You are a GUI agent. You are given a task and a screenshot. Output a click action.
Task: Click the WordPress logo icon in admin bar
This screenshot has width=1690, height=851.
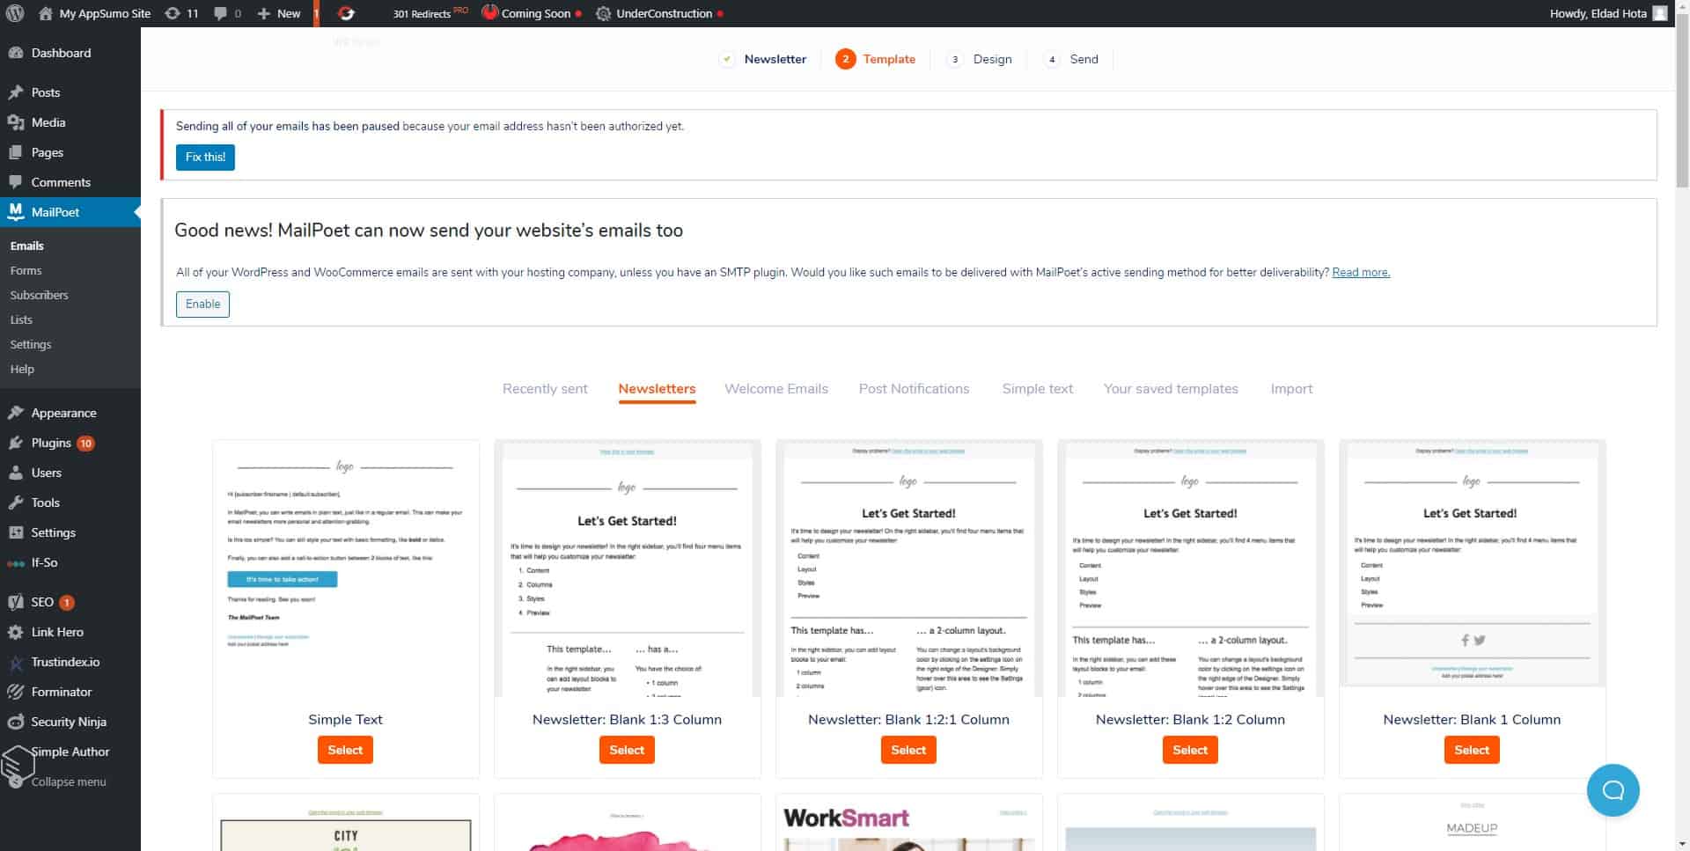[x=15, y=13]
